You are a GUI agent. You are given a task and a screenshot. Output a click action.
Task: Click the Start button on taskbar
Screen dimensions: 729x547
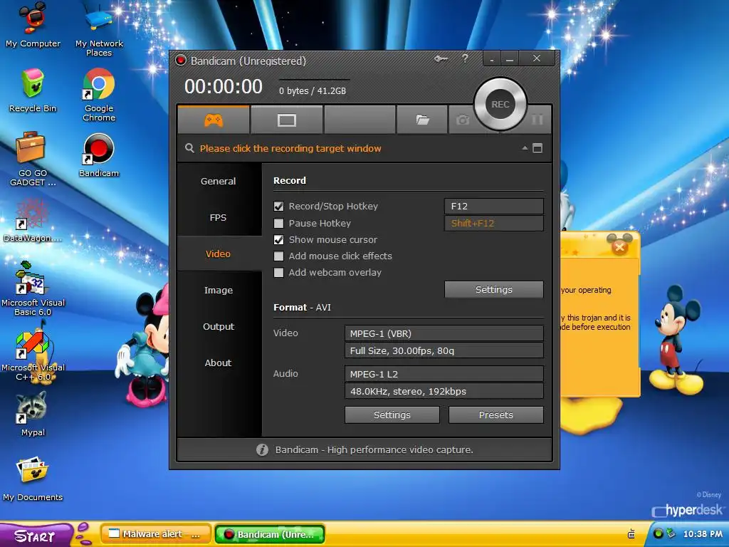pyautogui.click(x=36, y=536)
